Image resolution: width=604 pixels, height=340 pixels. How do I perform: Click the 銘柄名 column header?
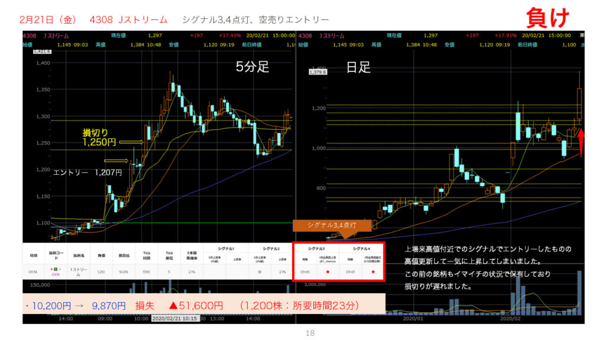78,255
